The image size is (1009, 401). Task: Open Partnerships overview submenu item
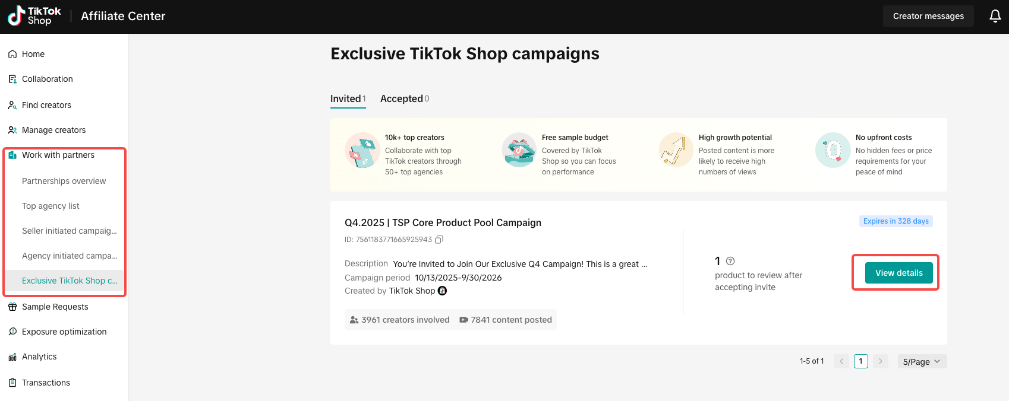(64, 181)
